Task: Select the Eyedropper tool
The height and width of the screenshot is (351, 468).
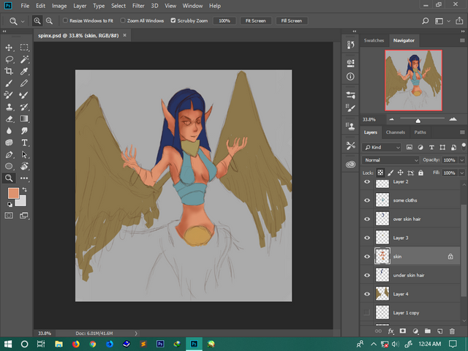Action: click(x=24, y=71)
